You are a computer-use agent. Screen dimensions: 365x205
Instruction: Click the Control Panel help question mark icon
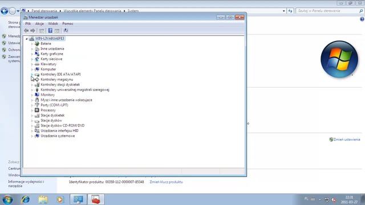click(x=362, y=19)
